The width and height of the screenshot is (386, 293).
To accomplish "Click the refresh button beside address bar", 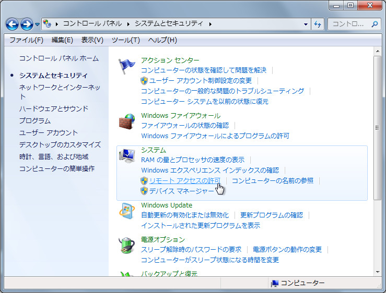I will (318, 24).
